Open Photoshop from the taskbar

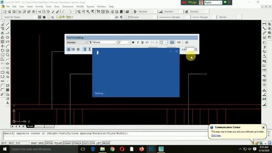(x=151, y=149)
